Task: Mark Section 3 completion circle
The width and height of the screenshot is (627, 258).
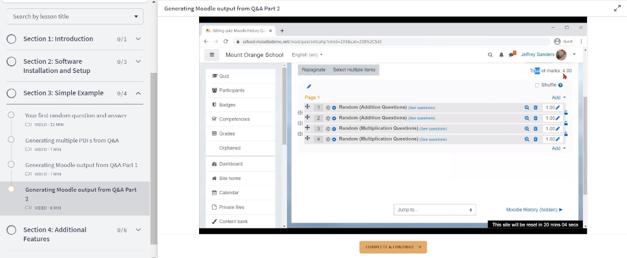Action: (x=11, y=93)
